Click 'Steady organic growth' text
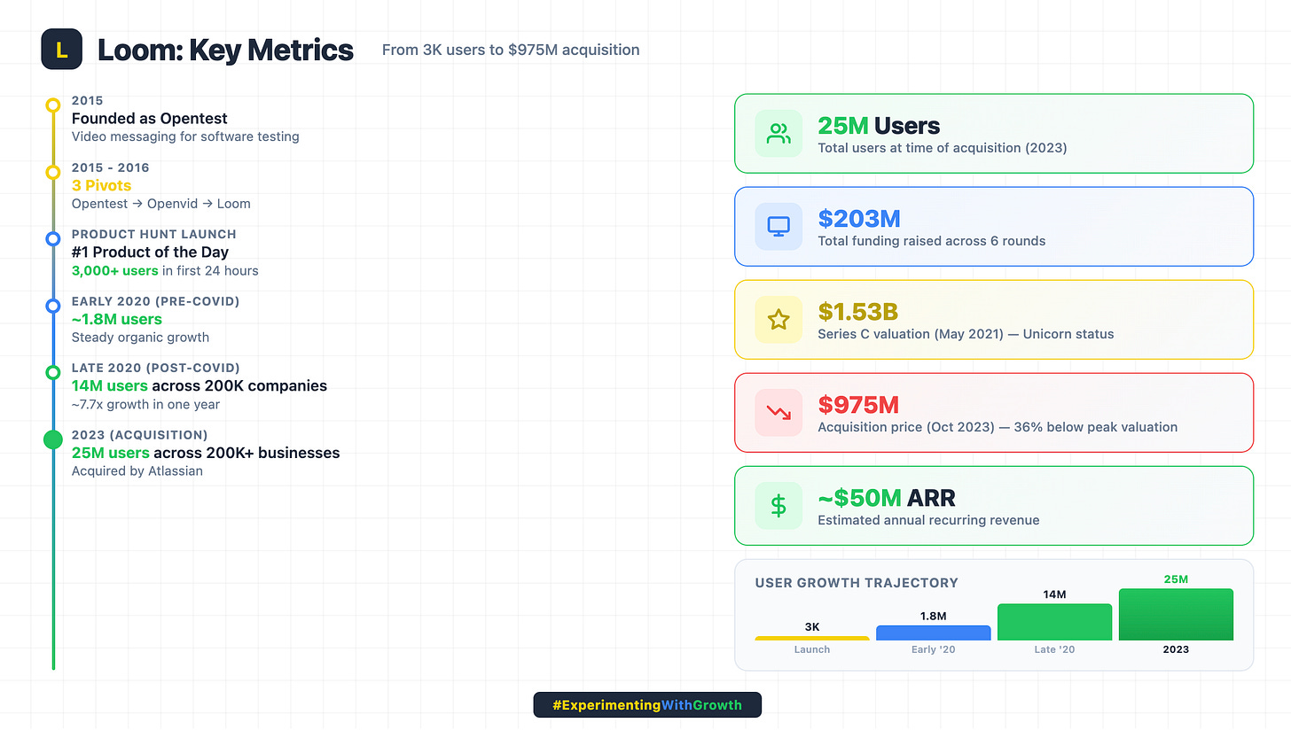Screen dimensions: 1291x730 [140, 337]
